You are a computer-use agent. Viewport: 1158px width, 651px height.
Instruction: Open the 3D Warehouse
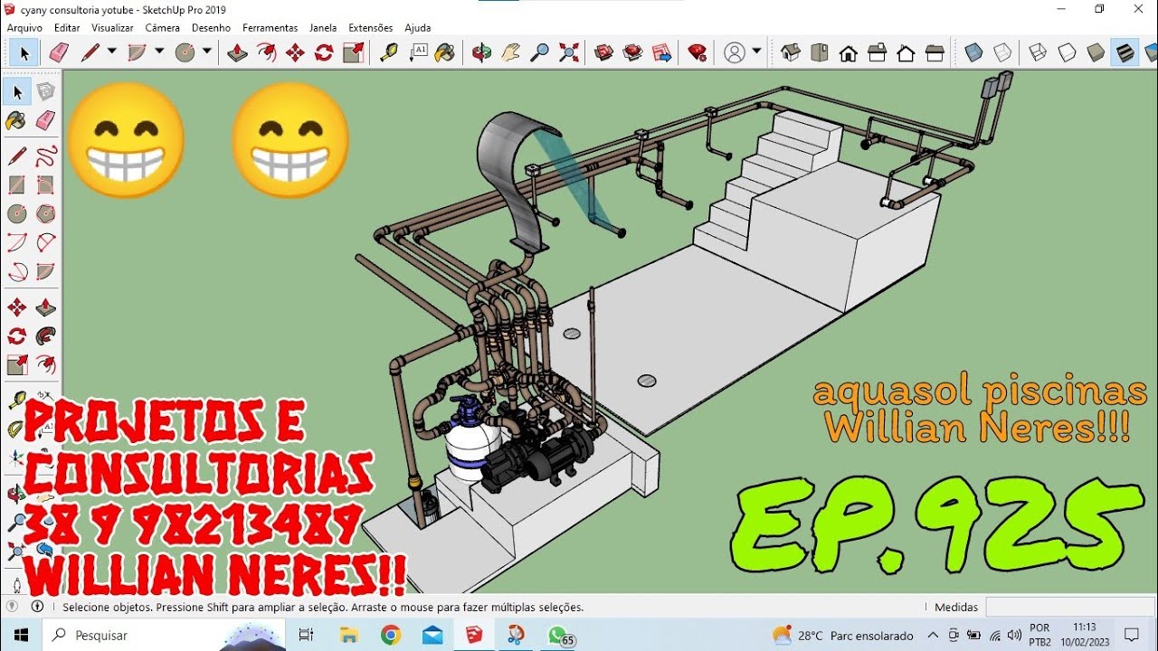[603, 52]
